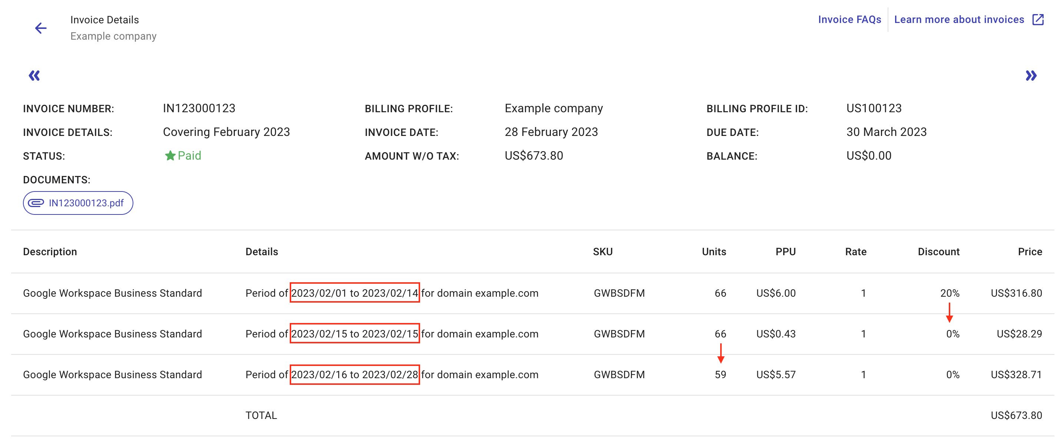Click balance value US$0.00
The height and width of the screenshot is (443, 1064).
pos(869,156)
